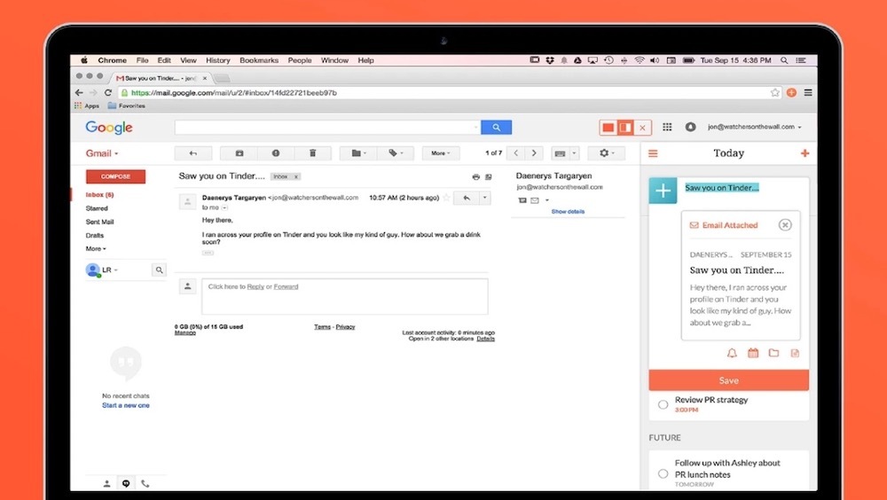
Task: Click Start a new one chat link
Action: coord(126,405)
